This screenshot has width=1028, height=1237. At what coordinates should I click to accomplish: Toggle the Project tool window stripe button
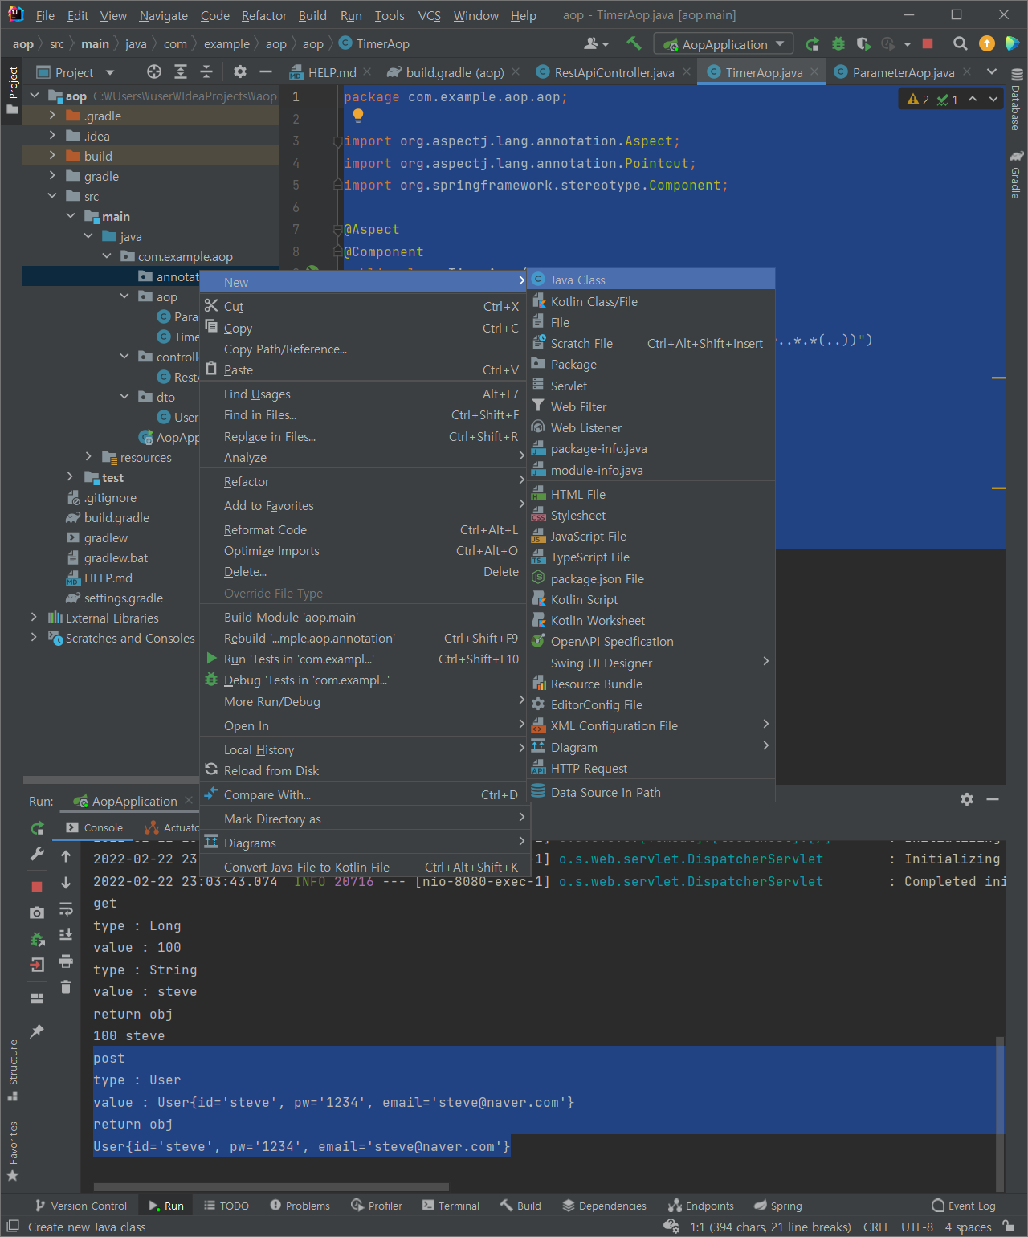pyautogui.click(x=12, y=88)
